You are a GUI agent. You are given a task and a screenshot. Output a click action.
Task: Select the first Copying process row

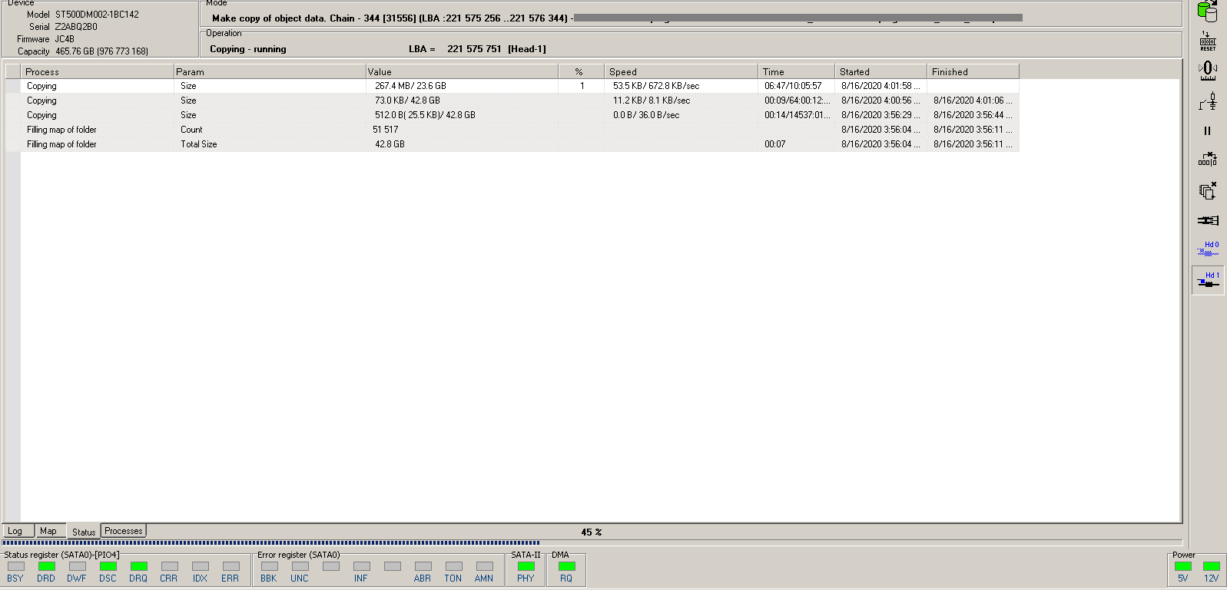pos(512,86)
